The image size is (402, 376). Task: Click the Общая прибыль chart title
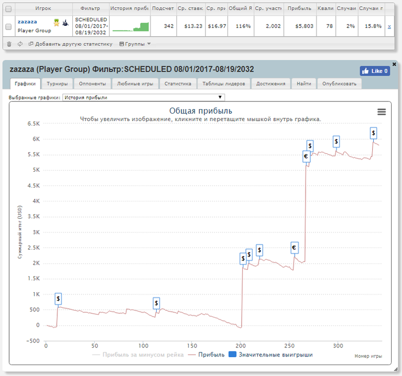coord(200,111)
